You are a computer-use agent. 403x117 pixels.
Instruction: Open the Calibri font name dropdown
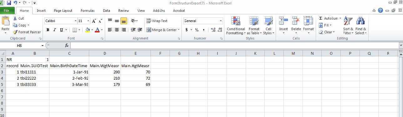pyautogui.click(x=75, y=21)
